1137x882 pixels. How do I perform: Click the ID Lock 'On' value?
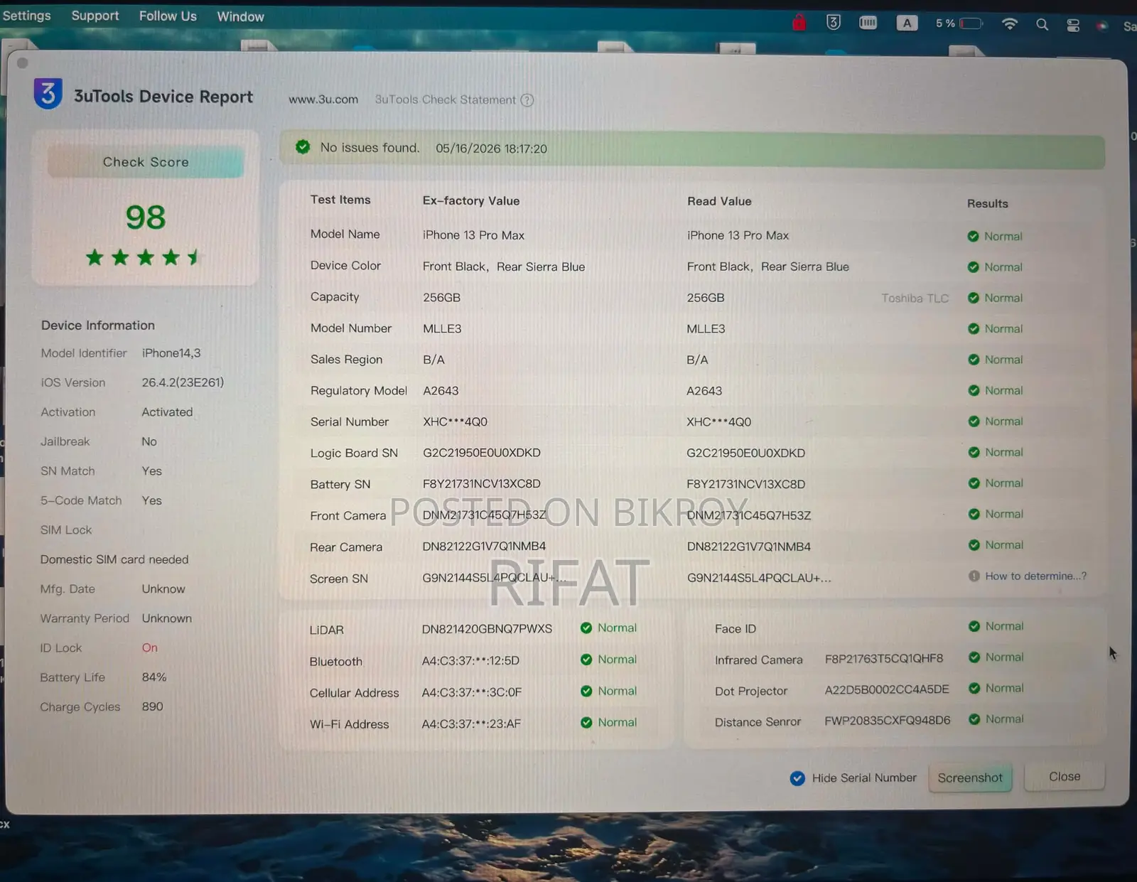(149, 648)
